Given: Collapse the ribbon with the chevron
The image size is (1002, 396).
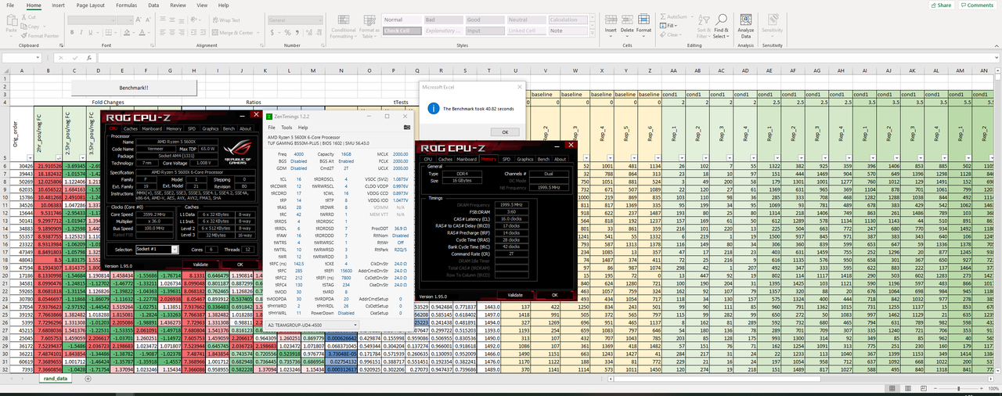Looking at the screenshot, I should (995, 45).
